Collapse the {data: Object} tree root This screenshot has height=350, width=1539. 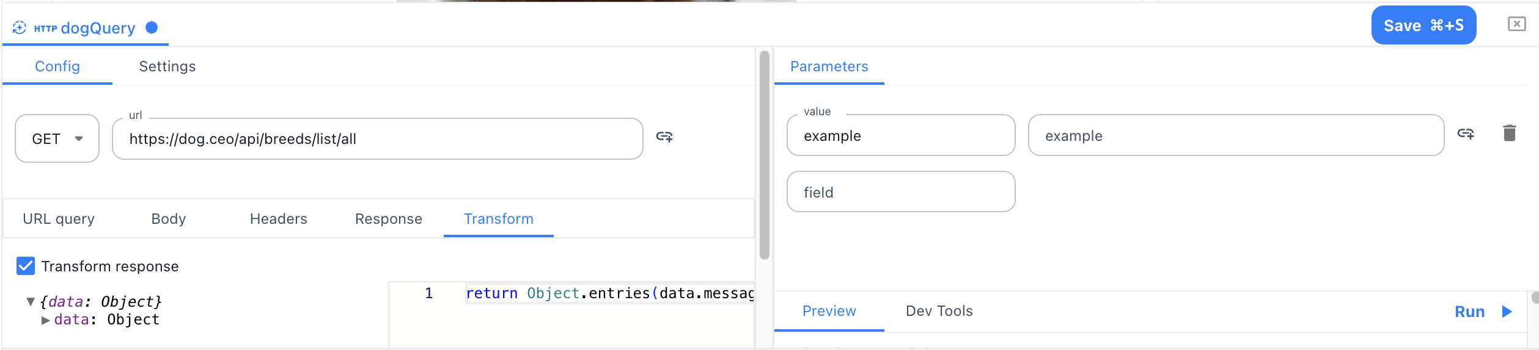click(31, 302)
